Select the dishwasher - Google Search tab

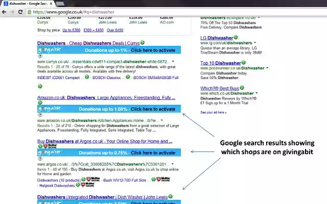27,4
